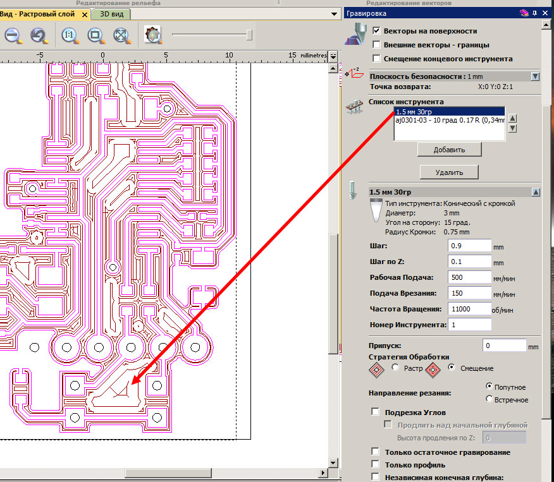Click the Удалить button
Viewport: 554px width, 482px height.
[x=449, y=172]
